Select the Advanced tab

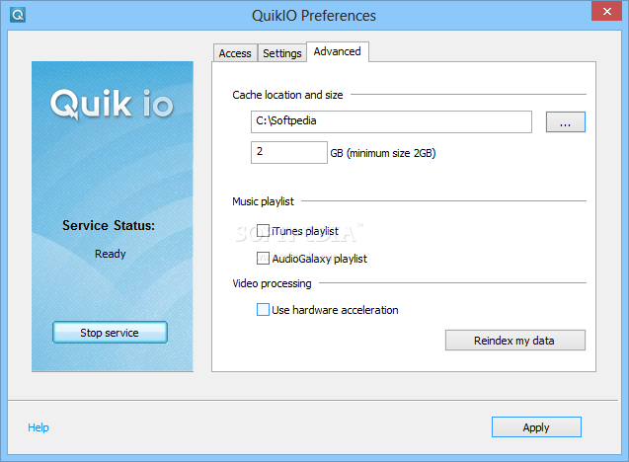[338, 51]
